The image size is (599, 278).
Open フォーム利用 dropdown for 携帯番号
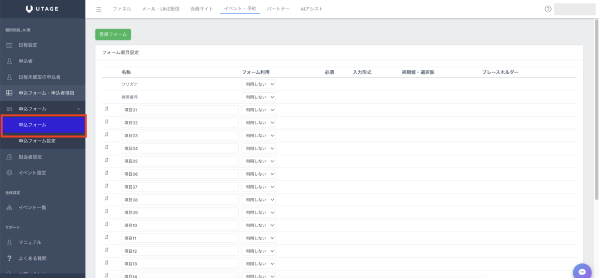[x=258, y=97]
